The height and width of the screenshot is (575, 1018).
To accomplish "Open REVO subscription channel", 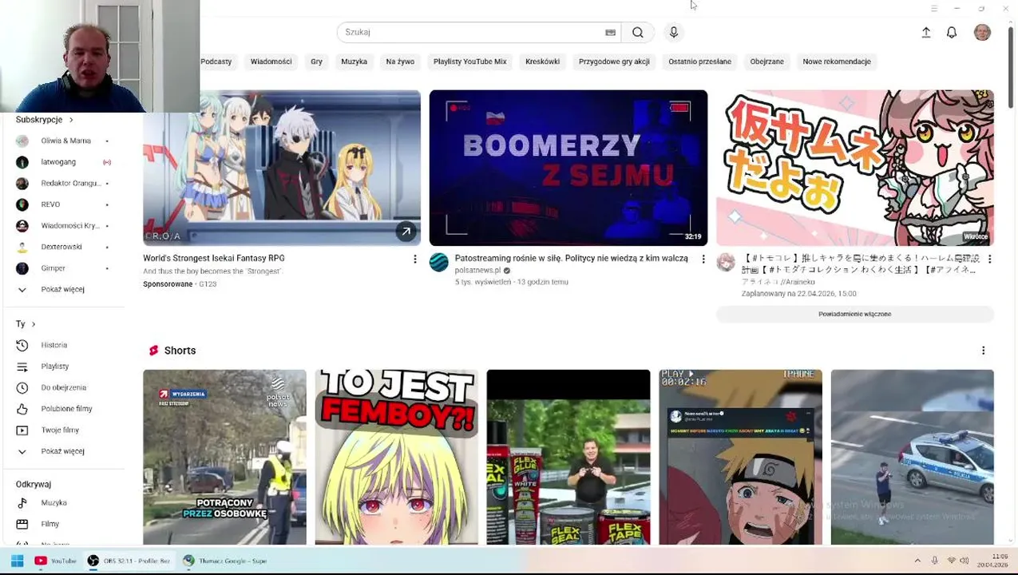I will tap(64, 204).
